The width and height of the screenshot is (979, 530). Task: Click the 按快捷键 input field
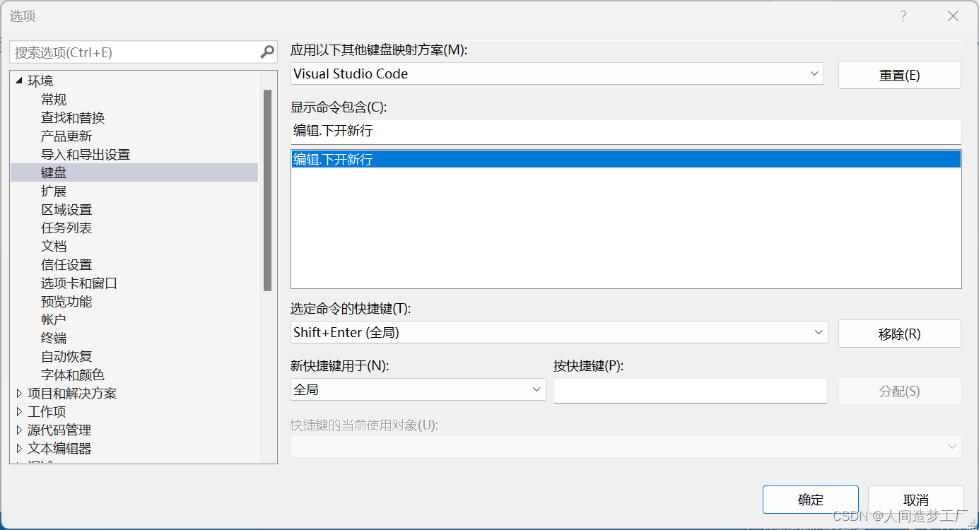(690, 391)
